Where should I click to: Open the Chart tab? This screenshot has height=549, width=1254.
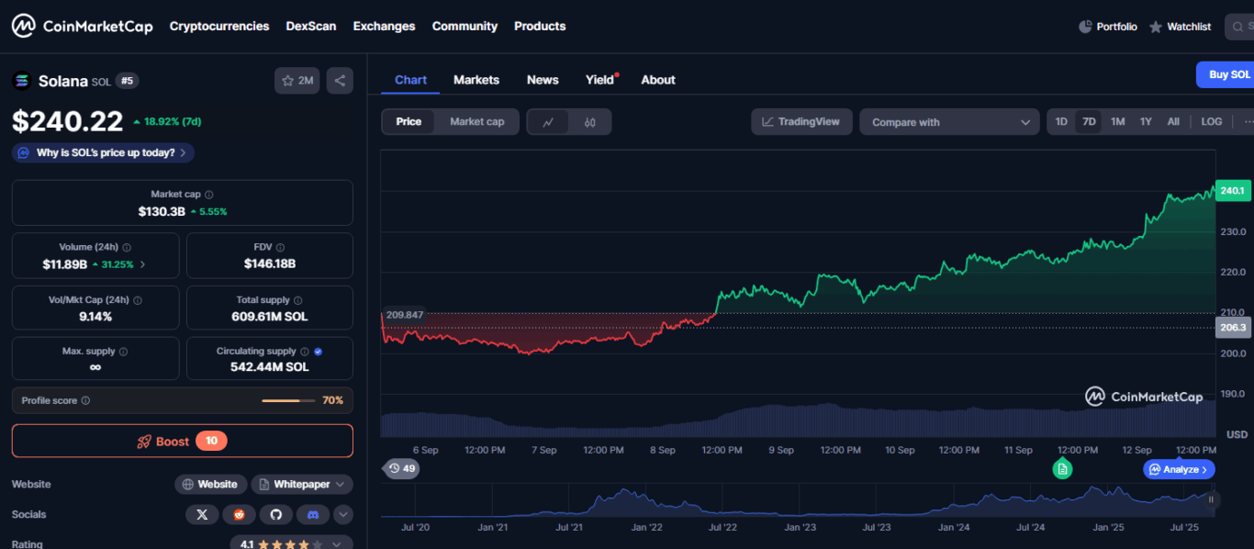coord(410,80)
